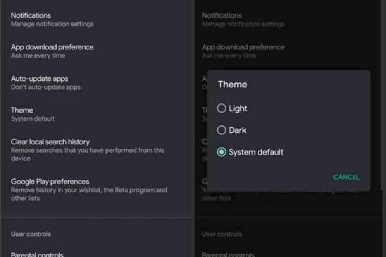
Task: Click the User controls header in the left panel
Action: click(x=31, y=234)
